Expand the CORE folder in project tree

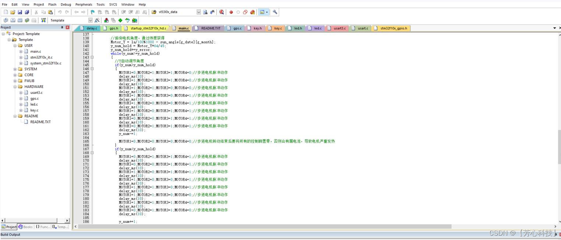pos(15,75)
